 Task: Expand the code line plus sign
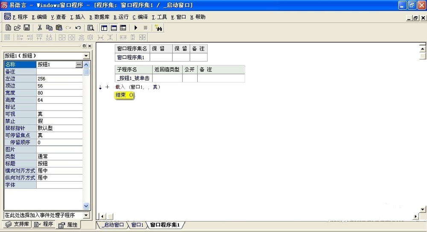(107, 87)
